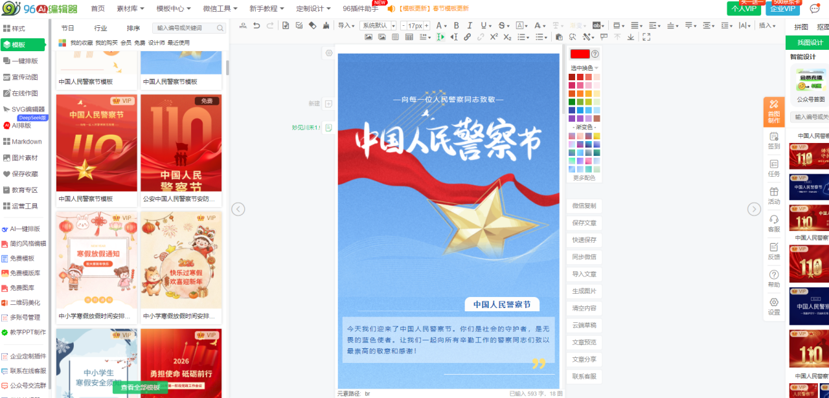Open the 素材库 menu
Image resolution: width=829 pixels, height=398 pixels.
[130, 8]
